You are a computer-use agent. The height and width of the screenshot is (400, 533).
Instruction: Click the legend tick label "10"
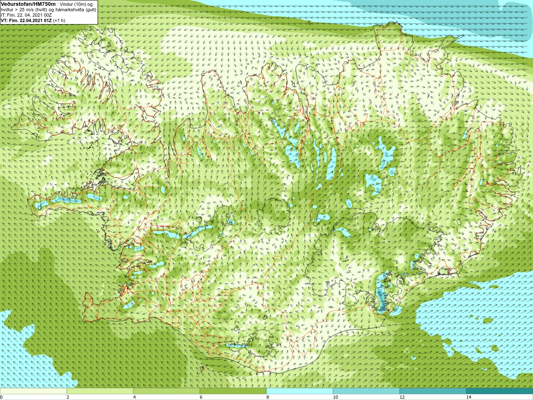tap(335, 397)
